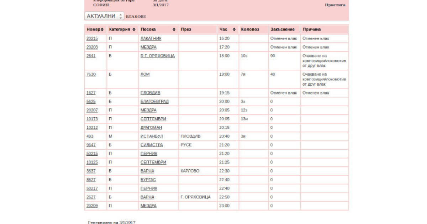Click МЕЗДРА destination in the 20207 row
Screen dimensions: 427x224
tap(148, 110)
